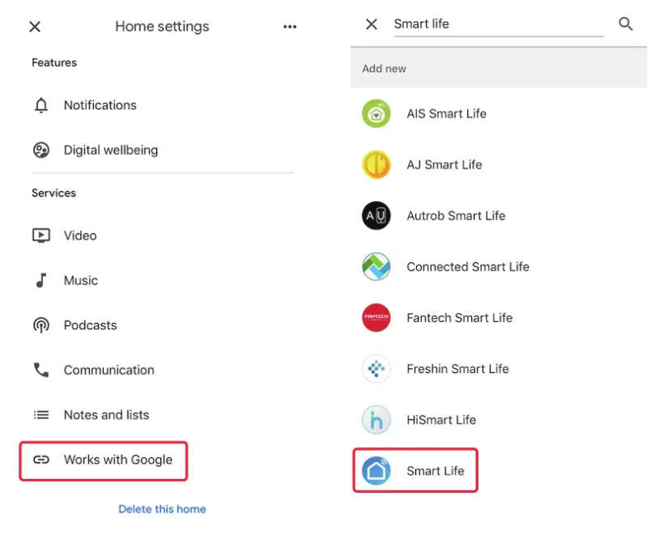655x543 pixels.
Task: Tap the HiSmart Life logo icon
Action: click(376, 420)
